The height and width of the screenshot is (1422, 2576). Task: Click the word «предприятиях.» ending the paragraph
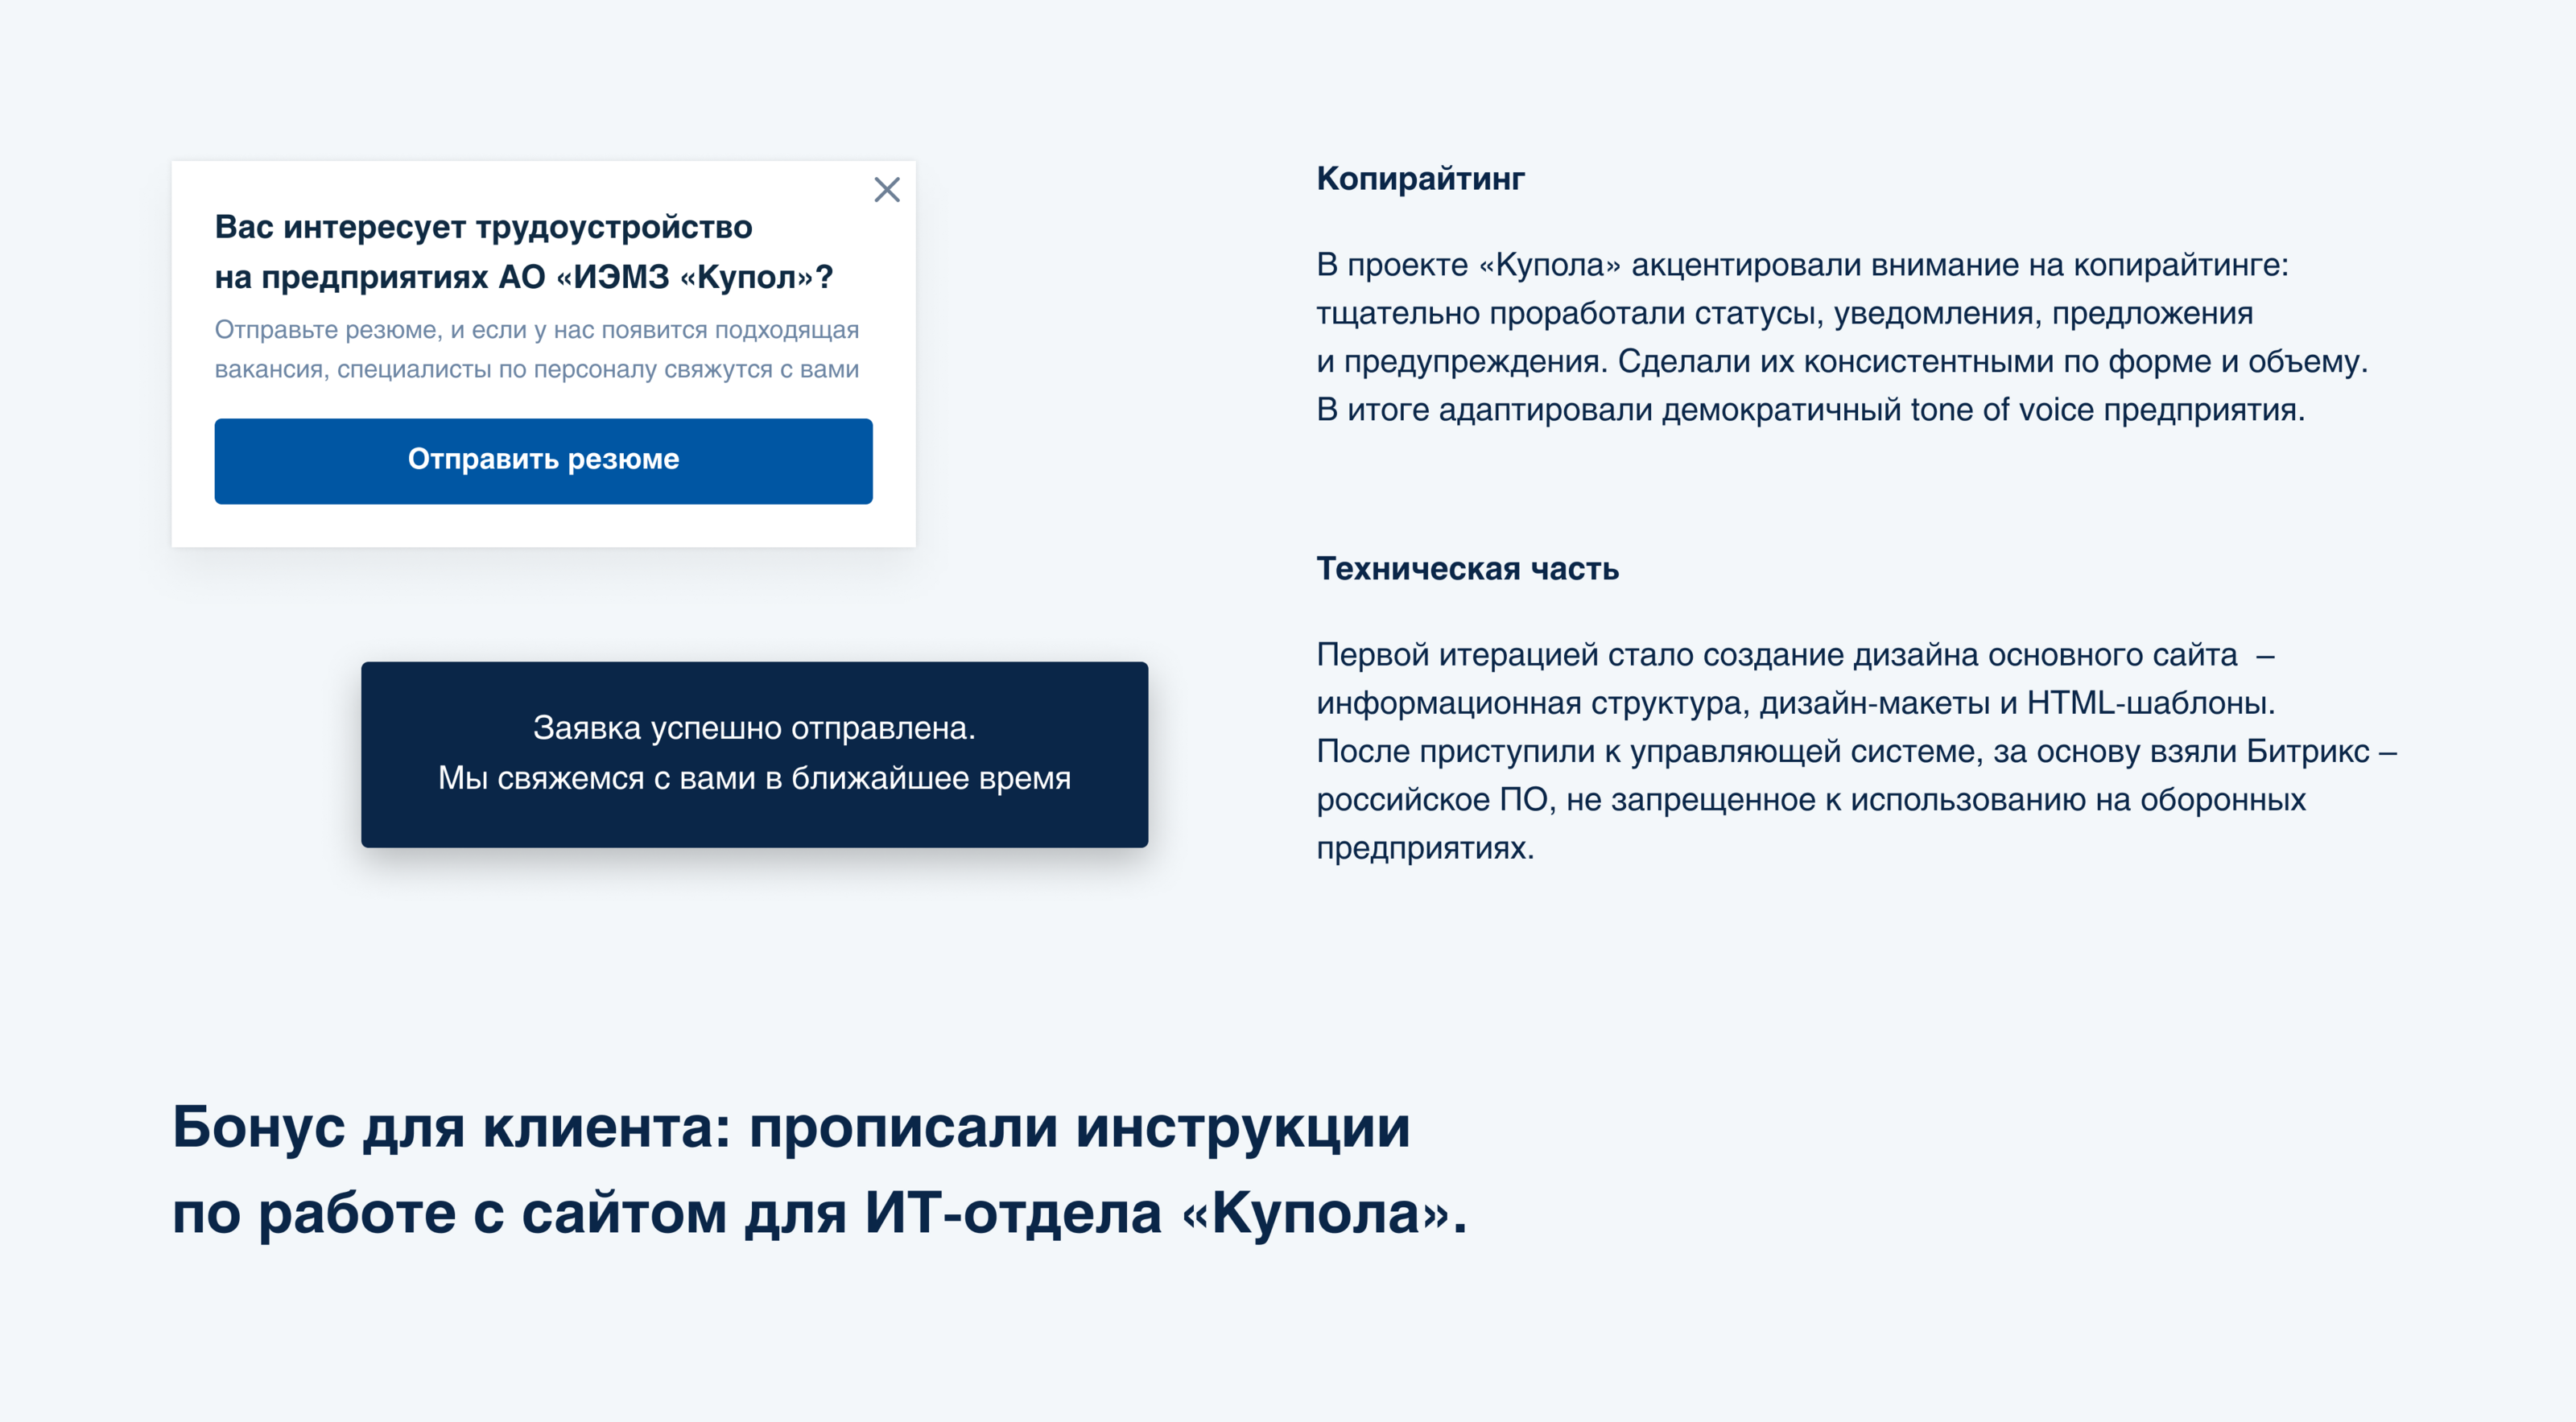pos(1424,848)
